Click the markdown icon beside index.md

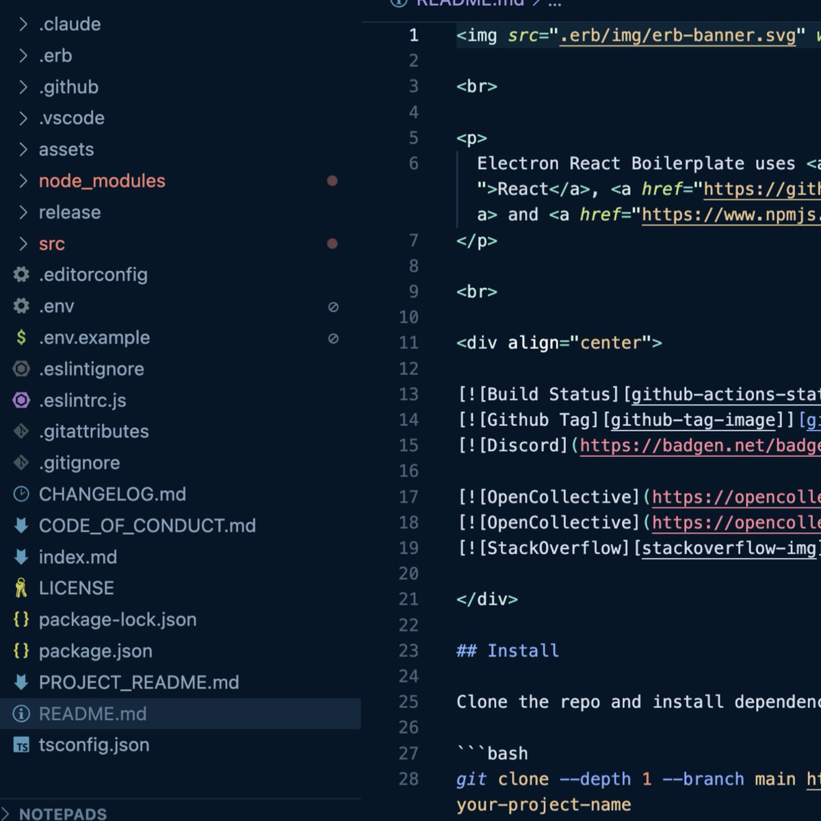coord(22,558)
